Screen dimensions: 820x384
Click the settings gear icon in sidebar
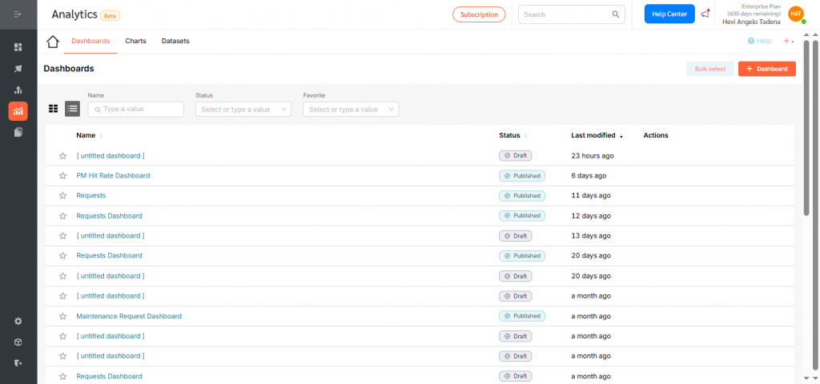(x=18, y=321)
